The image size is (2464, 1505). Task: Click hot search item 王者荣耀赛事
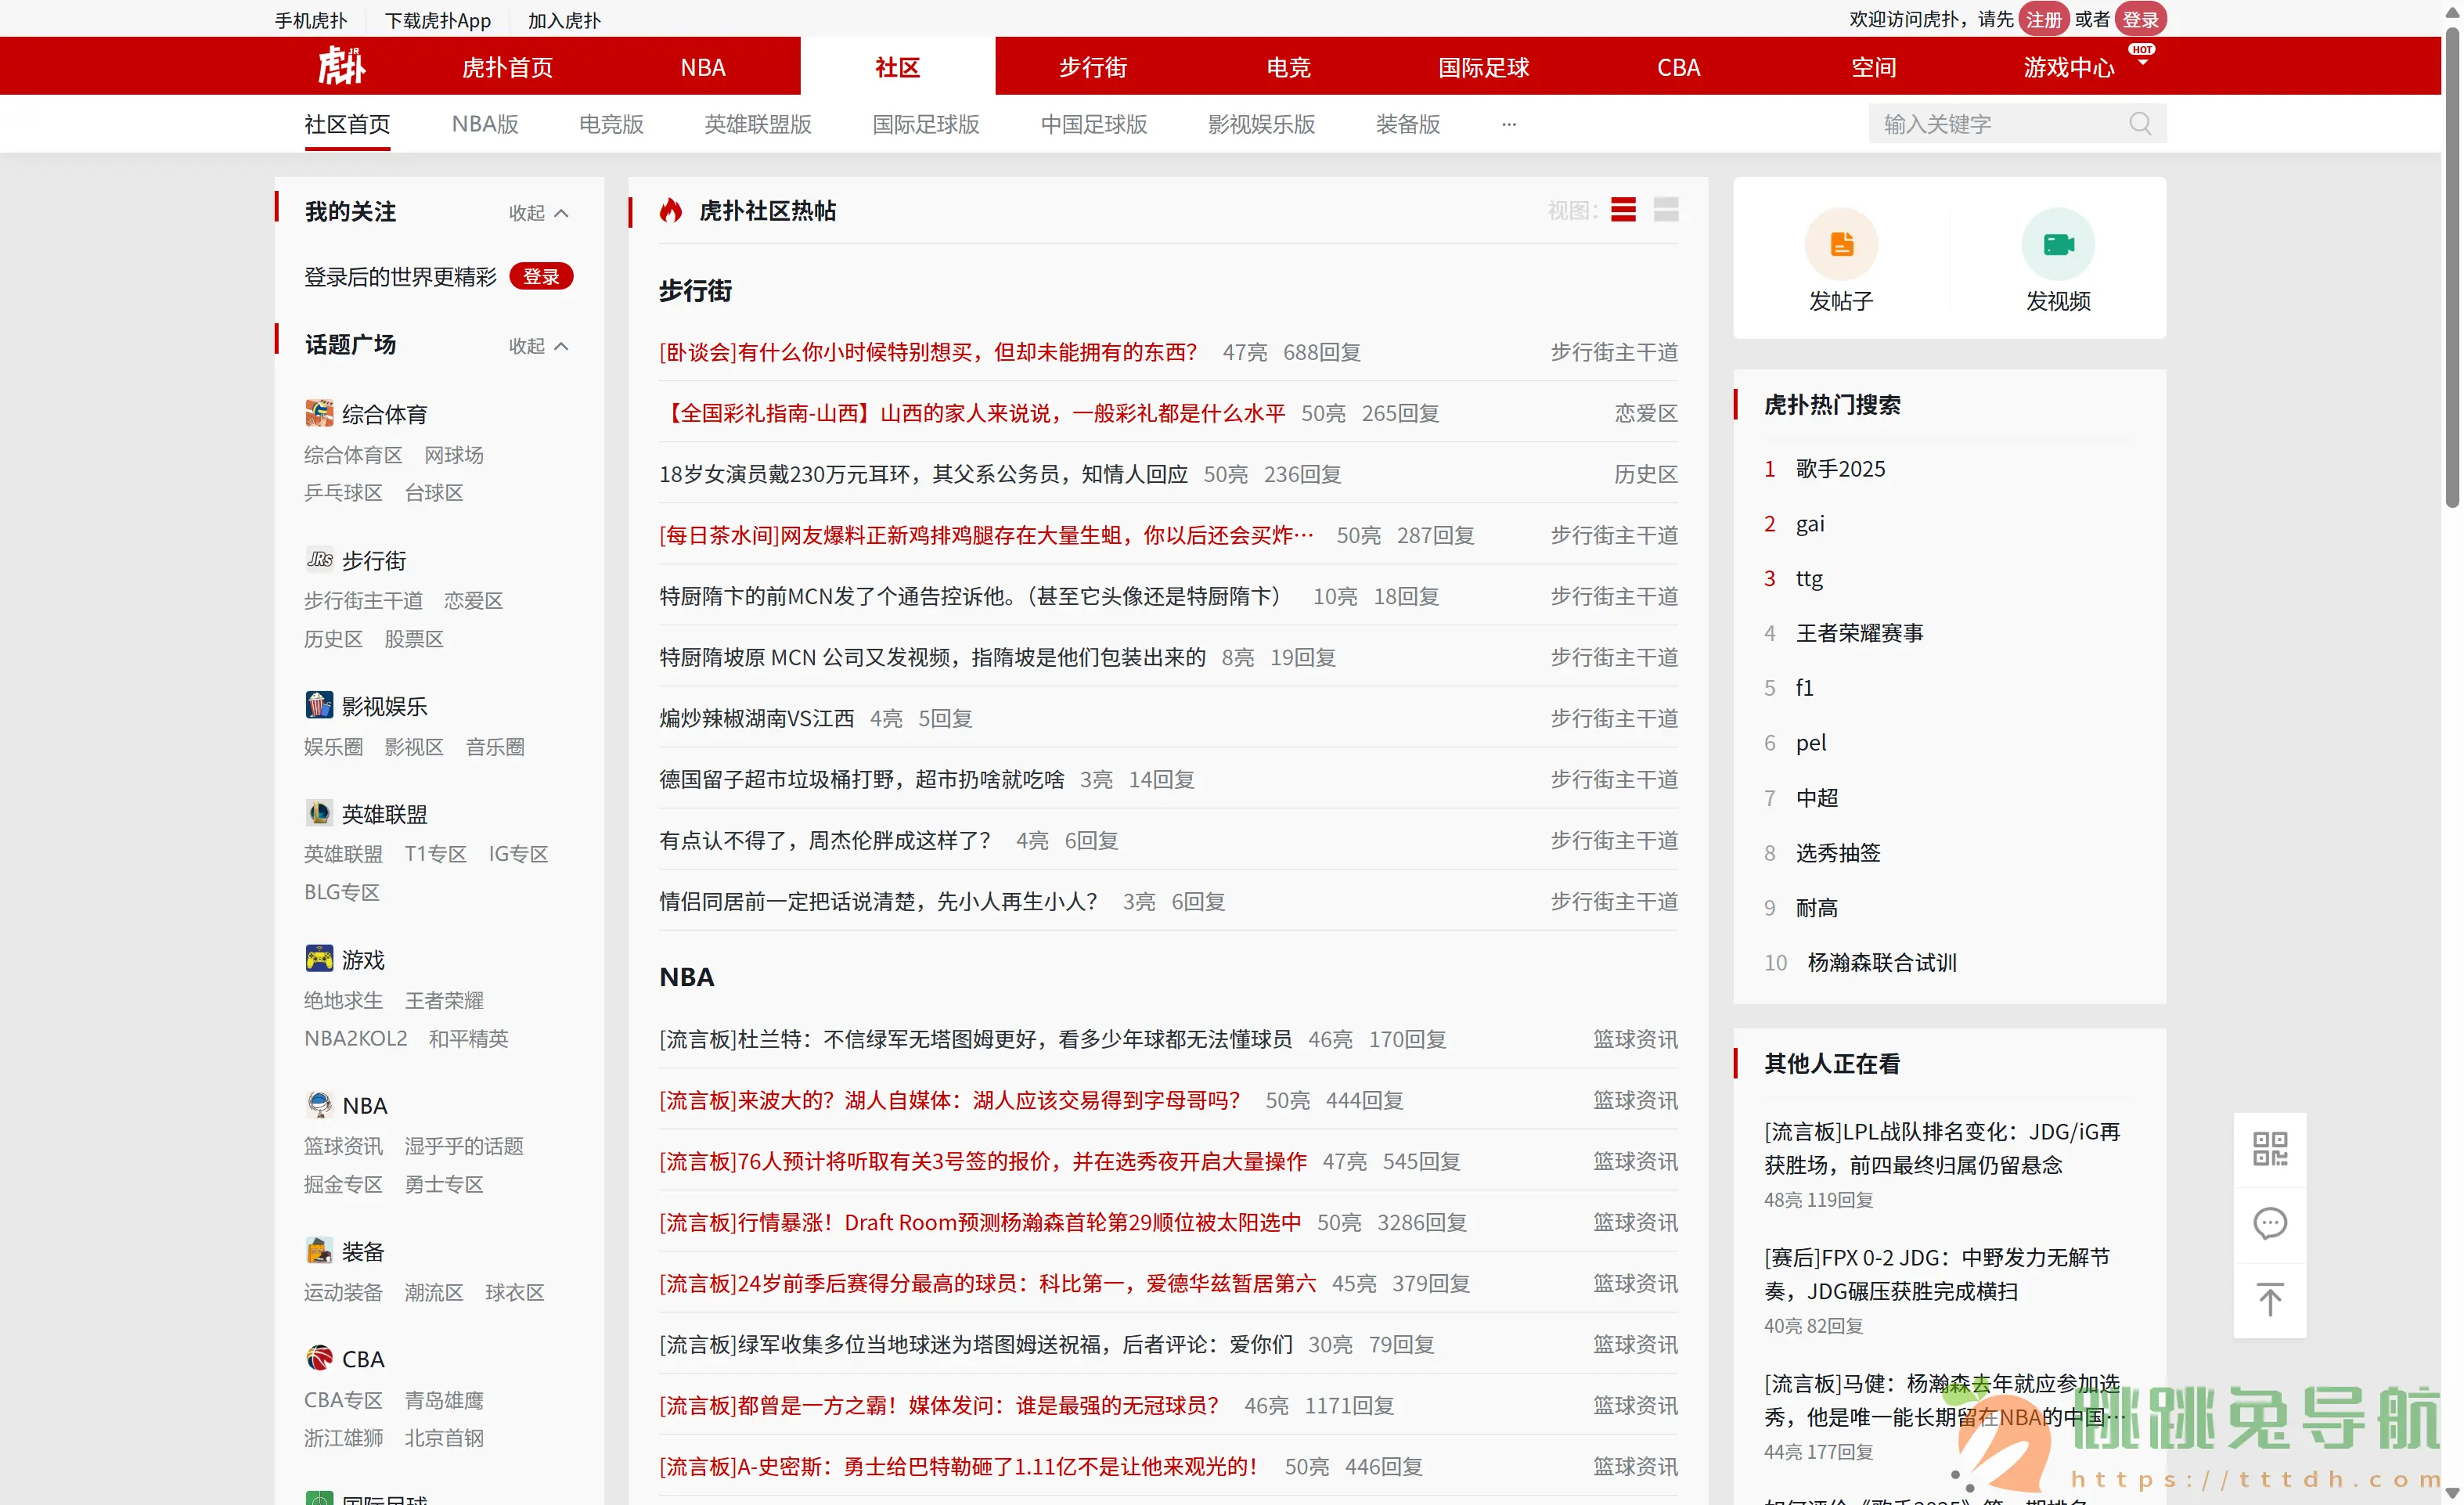tap(1859, 633)
